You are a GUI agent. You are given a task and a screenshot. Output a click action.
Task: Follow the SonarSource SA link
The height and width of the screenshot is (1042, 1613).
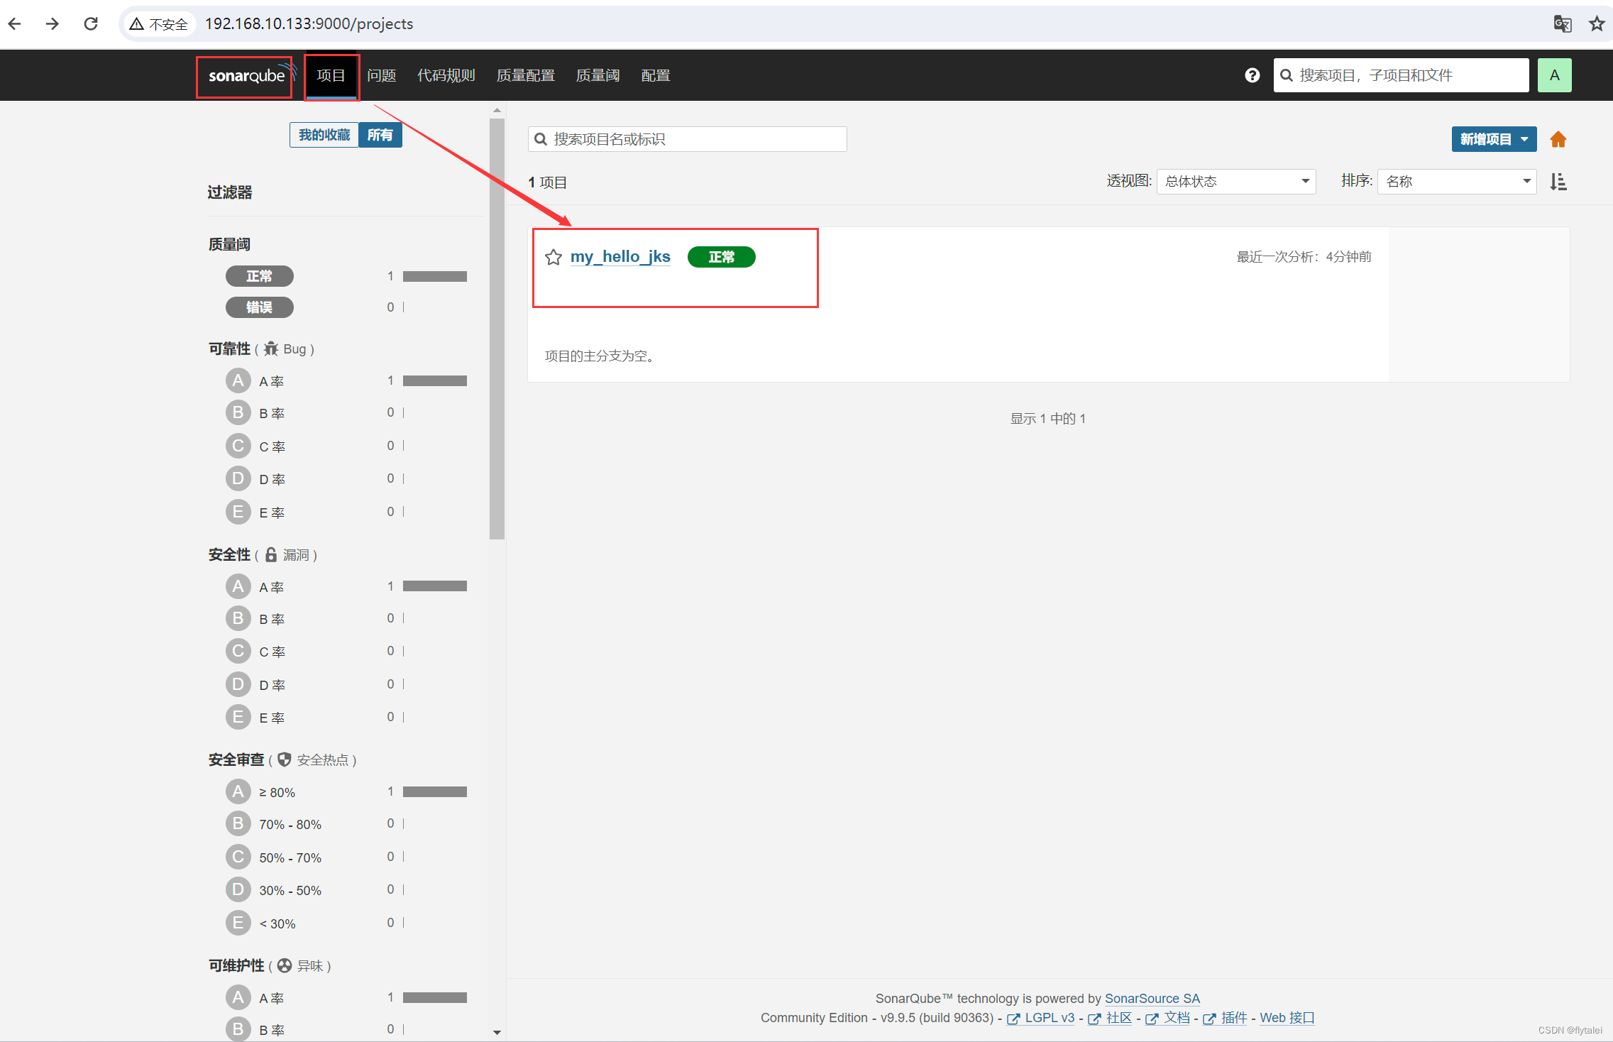[1152, 999]
